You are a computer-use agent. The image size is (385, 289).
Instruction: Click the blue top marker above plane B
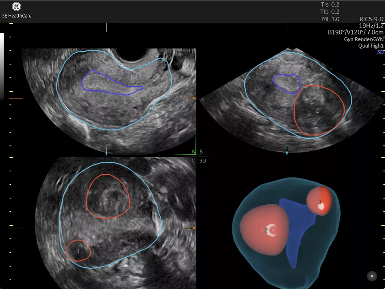(x=287, y=27)
